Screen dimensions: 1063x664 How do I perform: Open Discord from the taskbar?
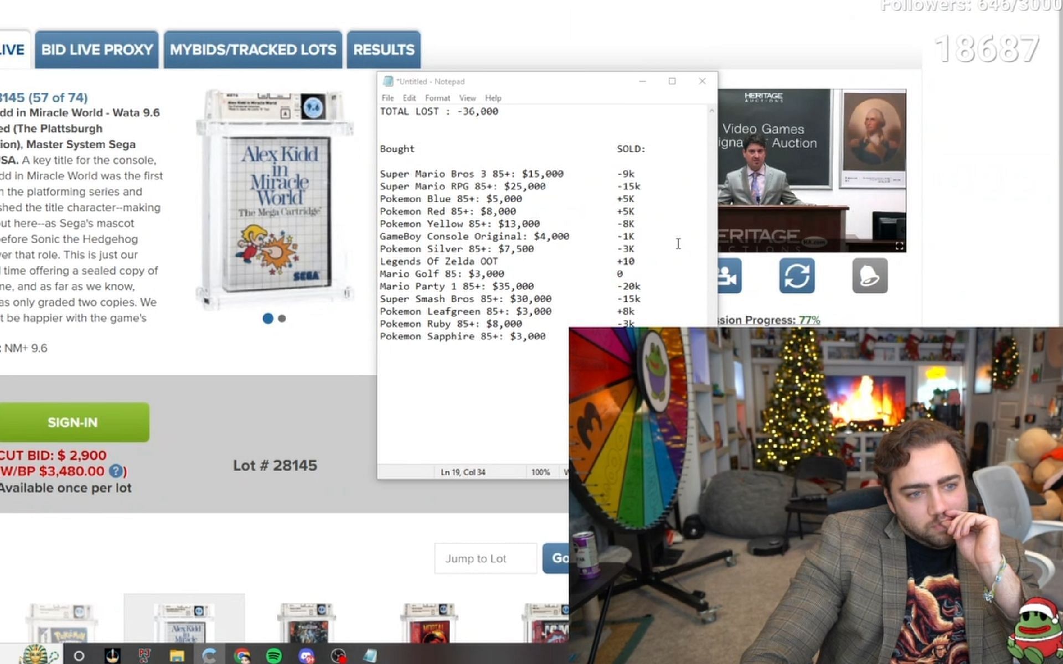click(307, 656)
